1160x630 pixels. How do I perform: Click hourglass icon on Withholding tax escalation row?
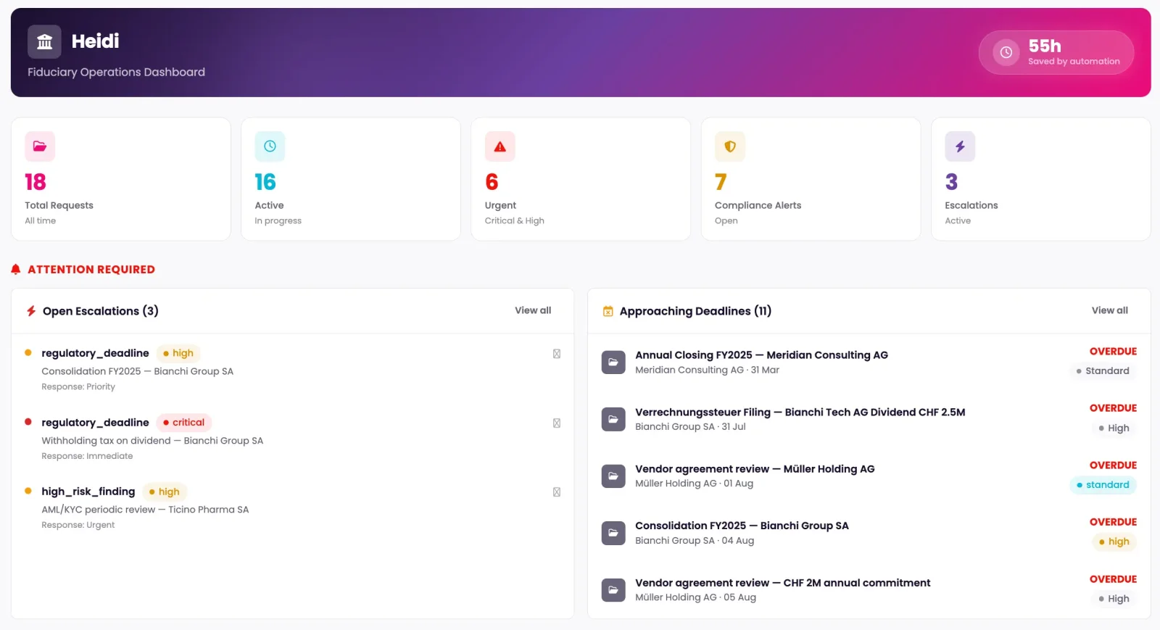(557, 423)
